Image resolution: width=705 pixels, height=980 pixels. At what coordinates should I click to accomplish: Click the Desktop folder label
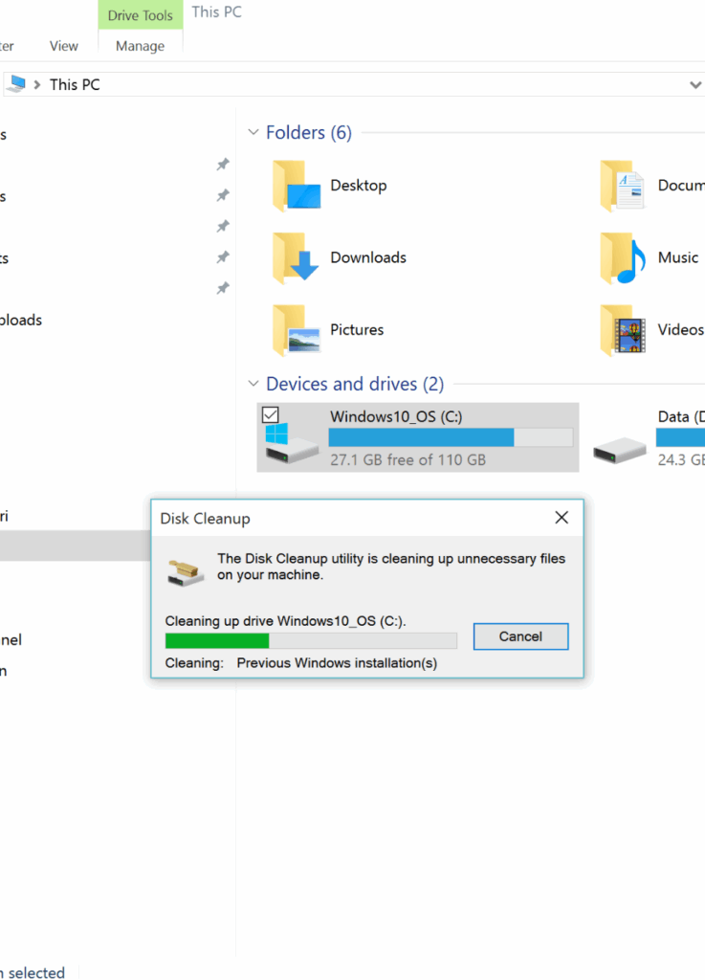pos(359,186)
